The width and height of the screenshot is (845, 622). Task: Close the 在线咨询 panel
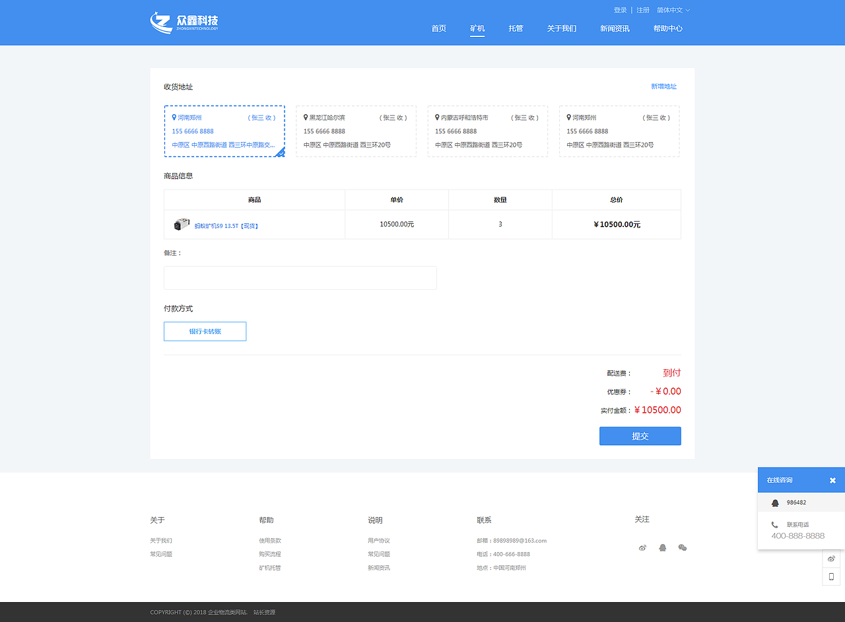(x=832, y=480)
